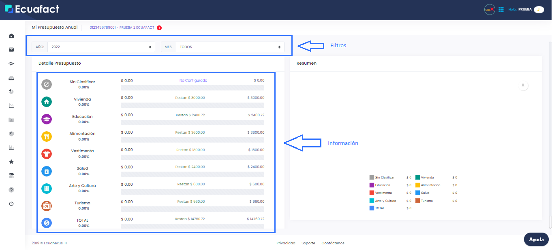Select the Vivienda green home category icon
The width and height of the screenshot is (554, 252).
click(47, 101)
